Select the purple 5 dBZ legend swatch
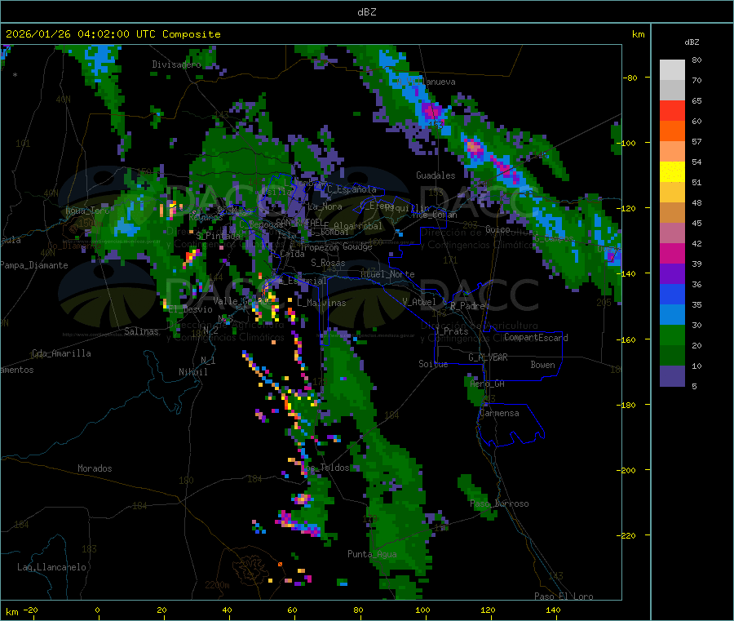The height and width of the screenshot is (621, 734). click(672, 376)
